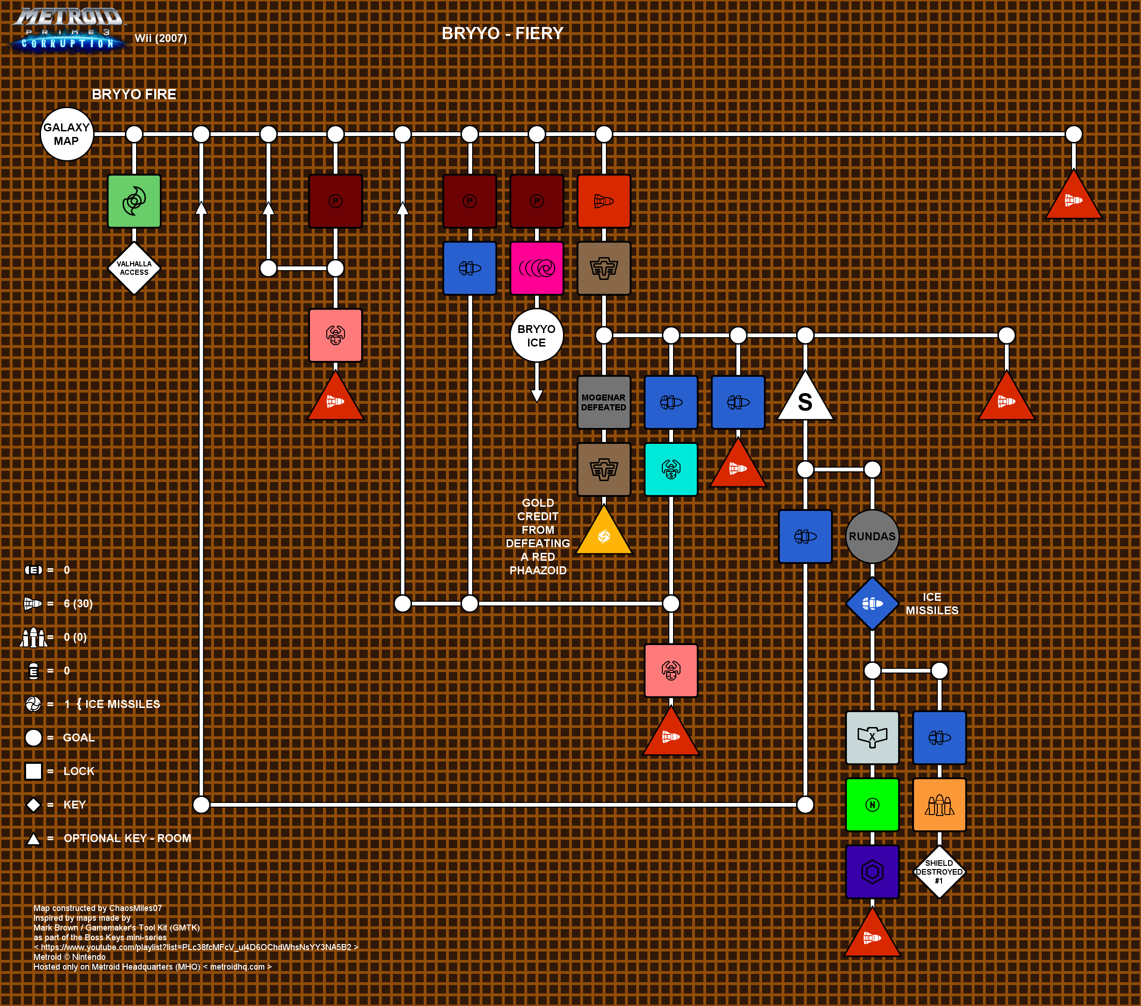Viewport: 1141px width, 1006px height.
Task: Click the brown lock directly below MOGENAR DEFEATED
Action: [x=604, y=469]
